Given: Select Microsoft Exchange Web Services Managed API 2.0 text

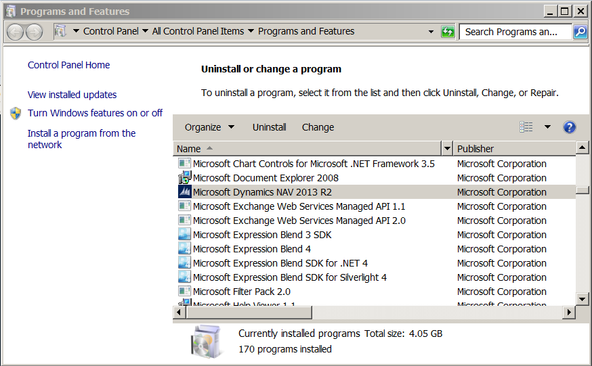Looking at the screenshot, I should tap(299, 221).
